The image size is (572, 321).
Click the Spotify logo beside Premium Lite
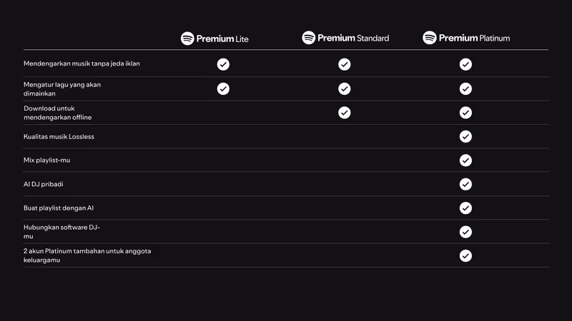(187, 39)
